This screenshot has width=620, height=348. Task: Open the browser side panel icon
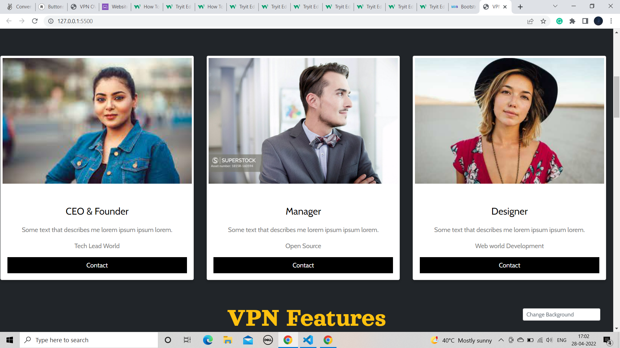[x=585, y=21]
